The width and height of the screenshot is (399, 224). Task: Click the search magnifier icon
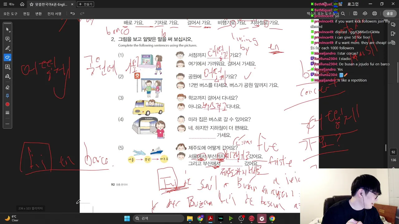tap(343, 14)
